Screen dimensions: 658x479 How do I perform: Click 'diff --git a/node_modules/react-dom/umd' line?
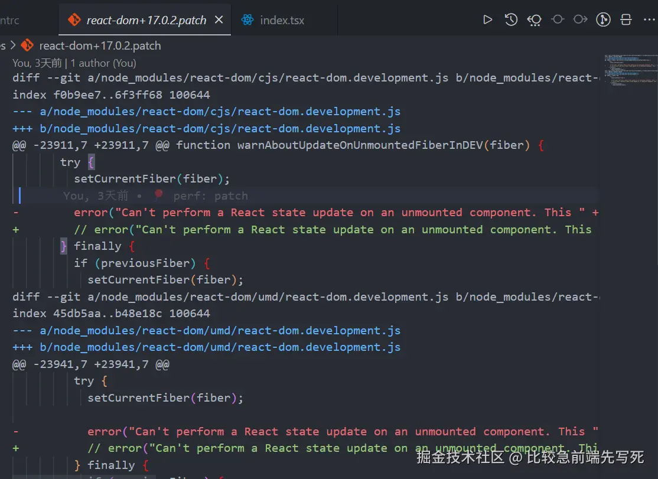305,296
